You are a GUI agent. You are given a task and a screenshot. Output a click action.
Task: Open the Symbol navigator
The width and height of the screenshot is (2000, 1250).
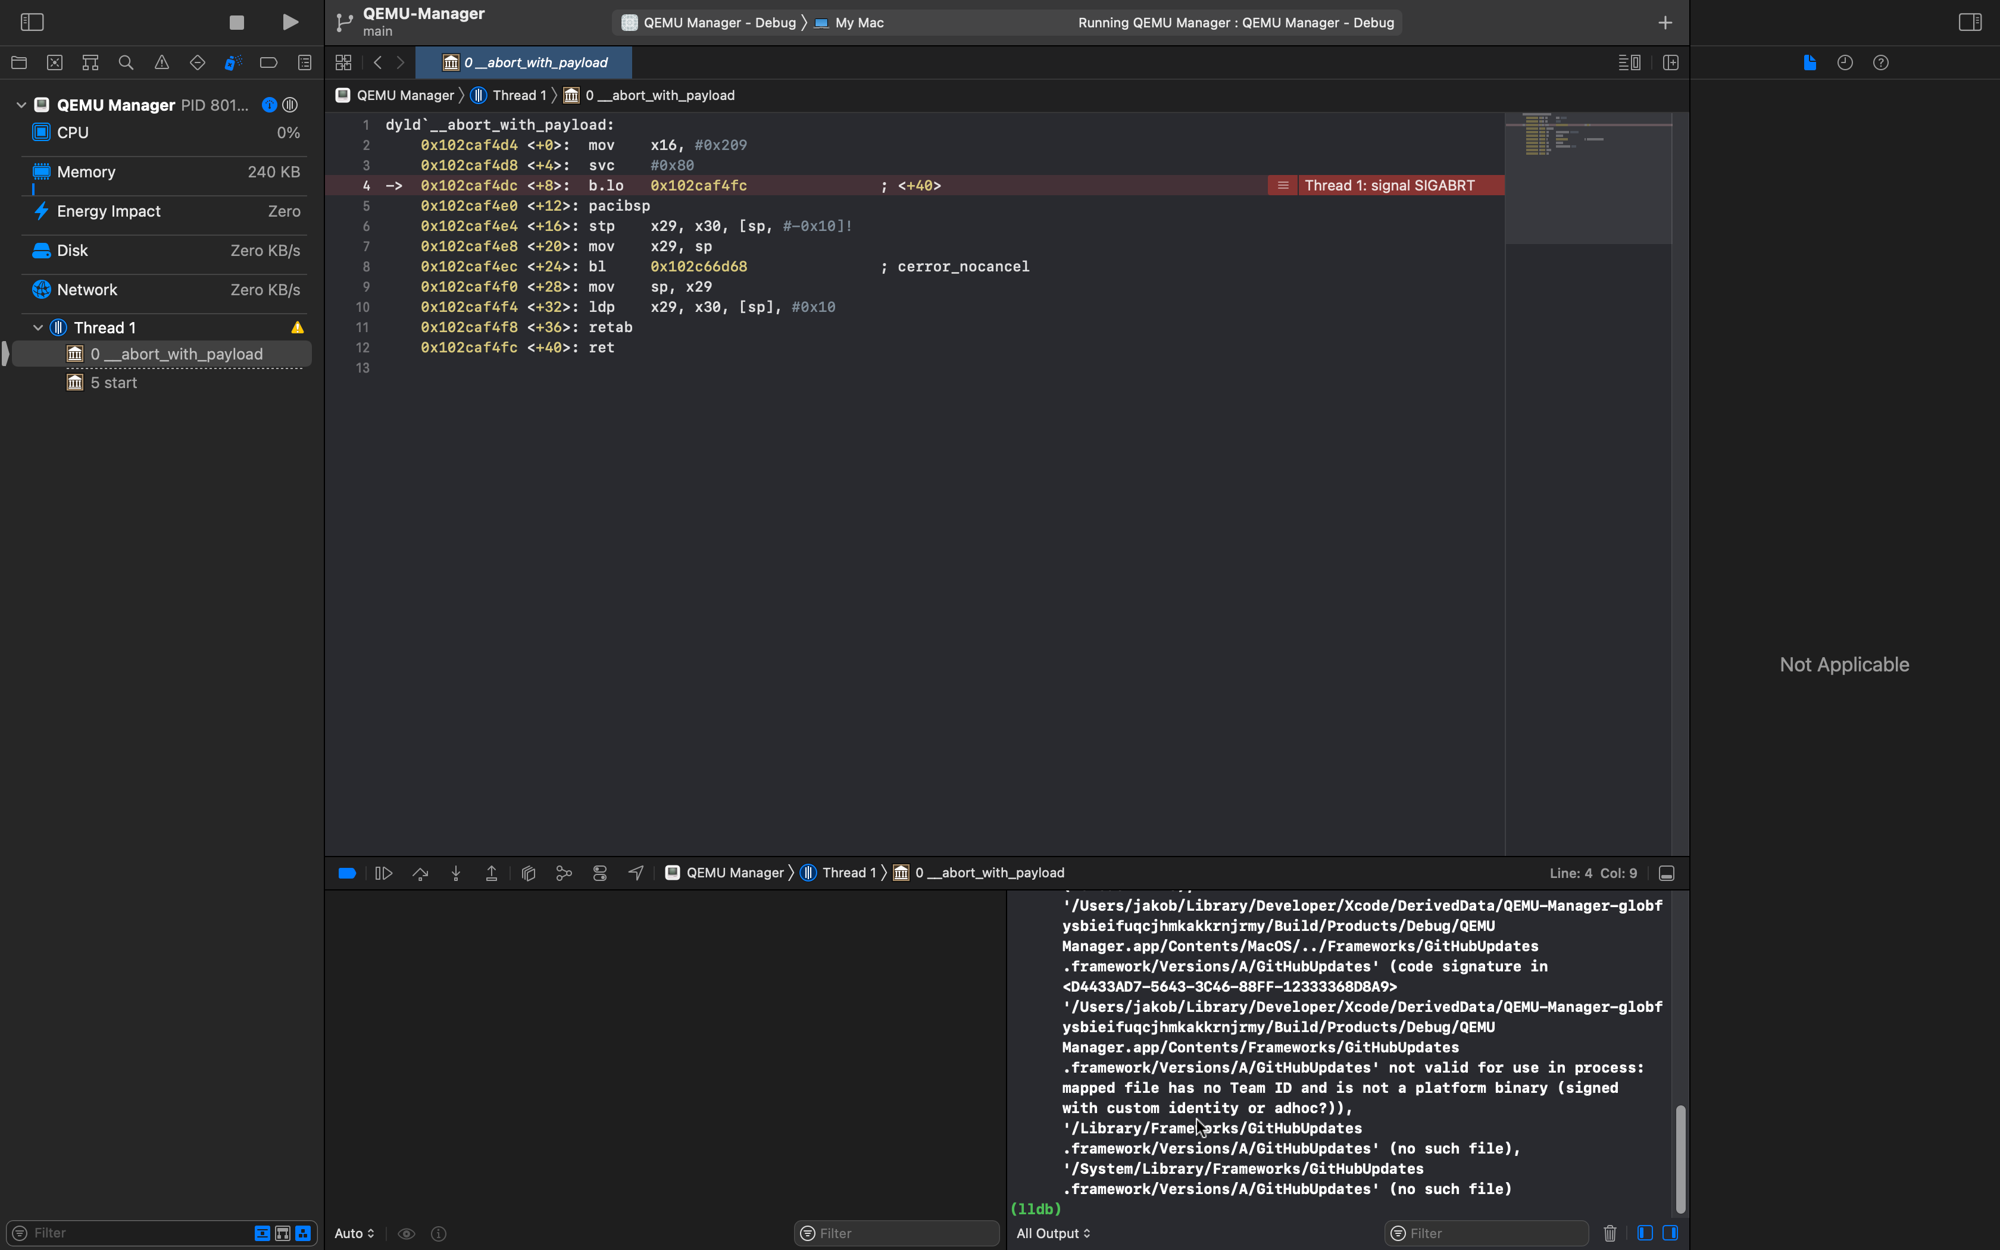tap(90, 63)
